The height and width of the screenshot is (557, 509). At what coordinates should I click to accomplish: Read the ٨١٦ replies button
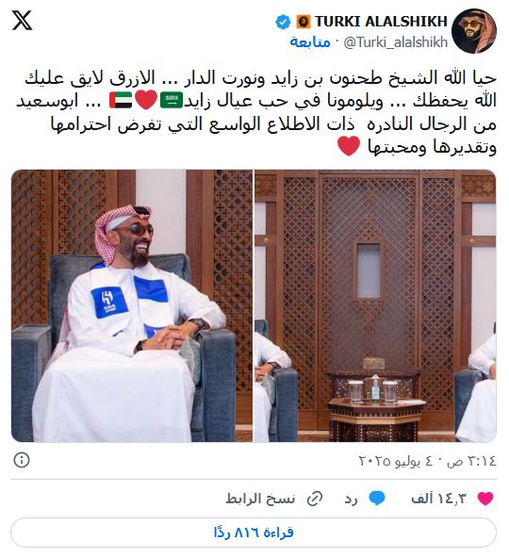coord(254,532)
